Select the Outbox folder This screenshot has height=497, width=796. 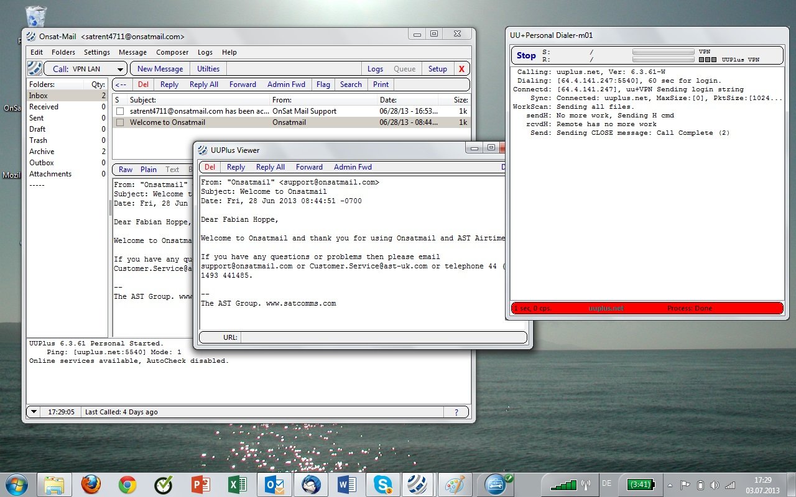pos(67,163)
